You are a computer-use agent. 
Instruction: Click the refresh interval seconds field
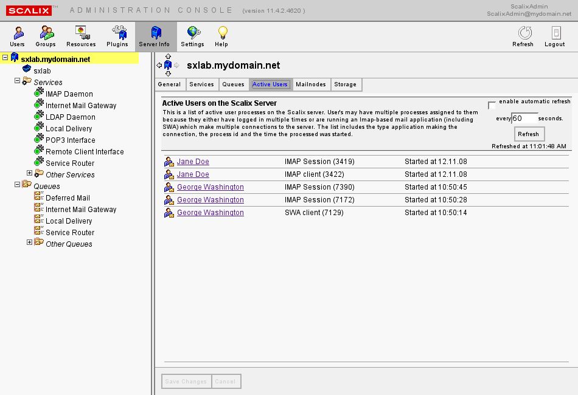pos(524,118)
